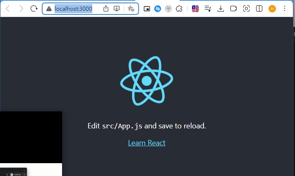The height and width of the screenshot is (176, 295).
Task: Click the spinning React logo
Action: click(146, 81)
